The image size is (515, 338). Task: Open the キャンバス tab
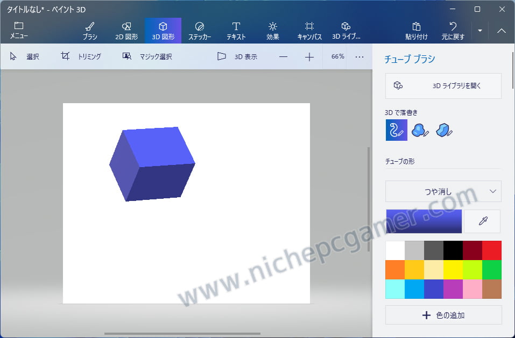coord(309,31)
